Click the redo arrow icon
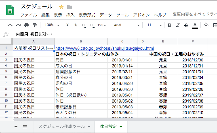217x133 pixels. [18, 25]
